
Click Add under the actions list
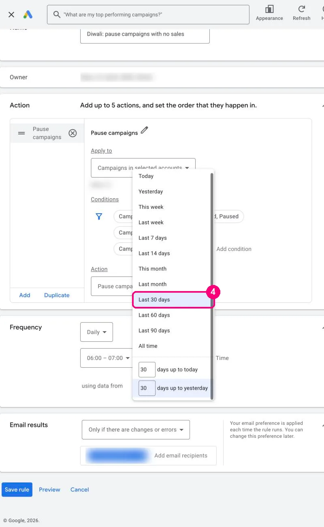[25, 295]
